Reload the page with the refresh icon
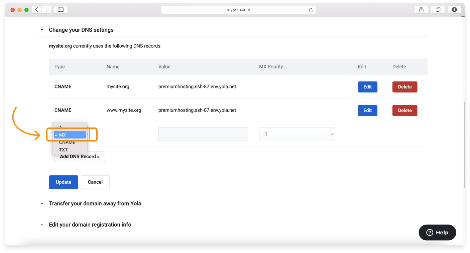Screen dimensions: 470x253 click(312, 9)
